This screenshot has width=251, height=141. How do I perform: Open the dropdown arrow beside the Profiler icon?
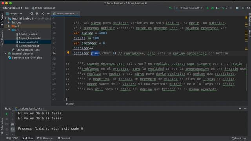pos(226,8)
